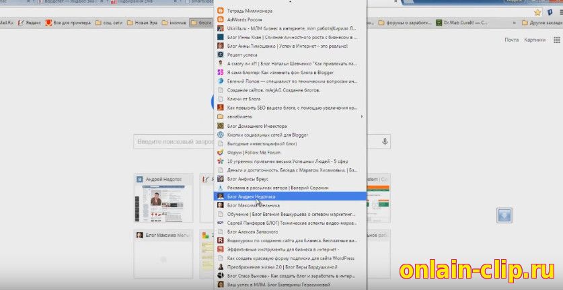Open highlighted 'Блог Андрея Недопаса' bookmark
This screenshot has height=290, width=563.
click(x=290, y=196)
